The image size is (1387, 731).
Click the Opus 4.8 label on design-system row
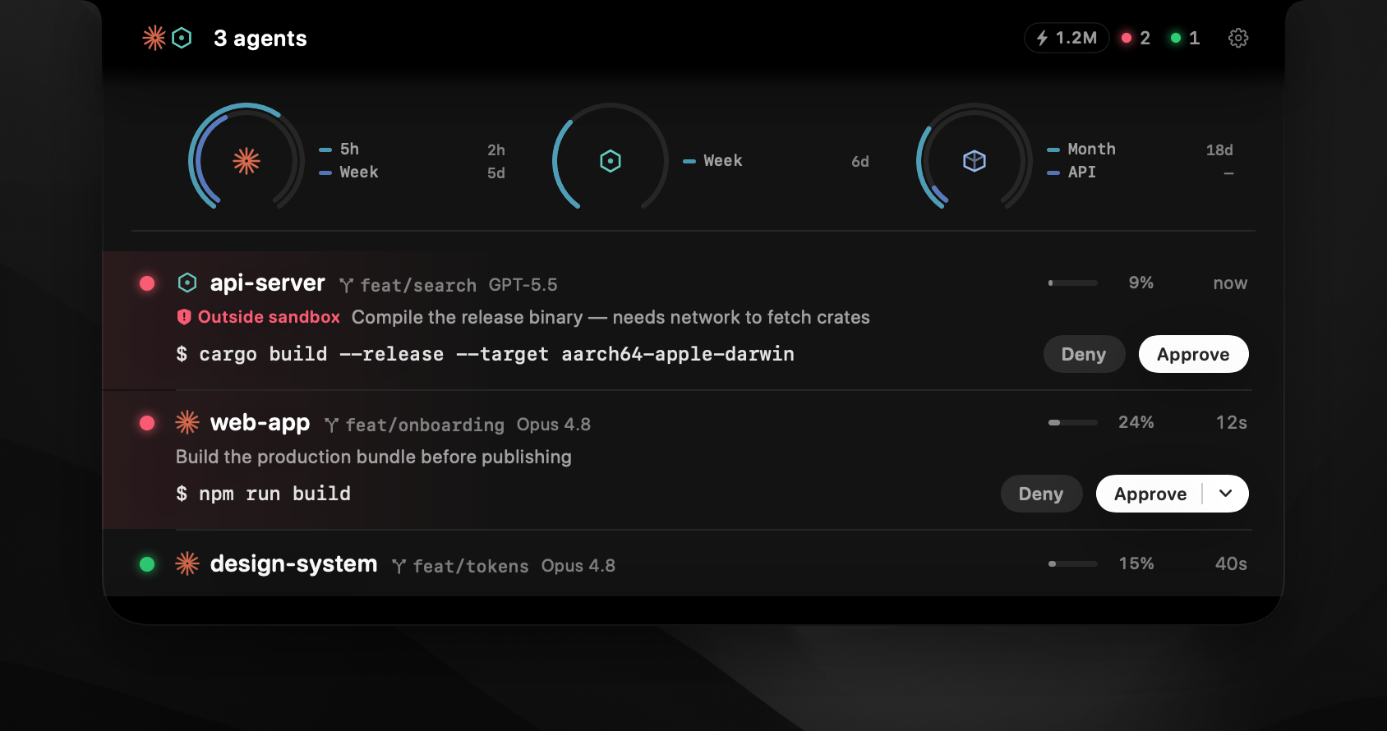click(578, 565)
